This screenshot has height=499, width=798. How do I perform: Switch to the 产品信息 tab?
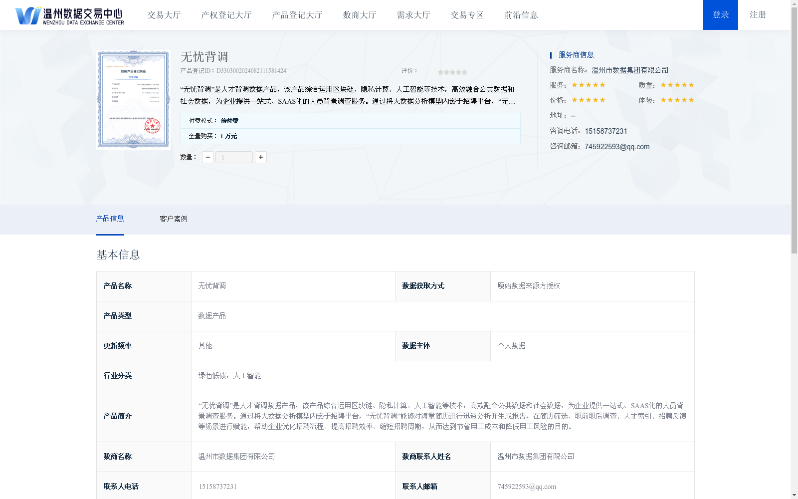tap(110, 219)
